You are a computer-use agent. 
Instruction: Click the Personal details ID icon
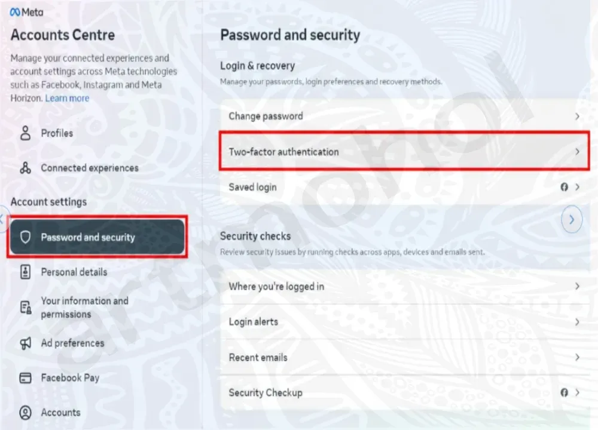[25, 272]
